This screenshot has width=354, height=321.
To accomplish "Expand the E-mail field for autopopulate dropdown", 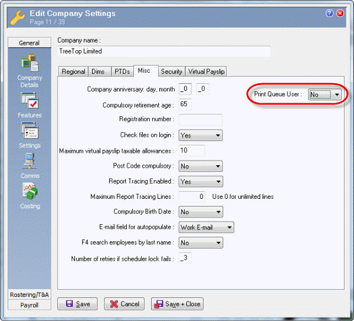I will click(x=206, y=227).
